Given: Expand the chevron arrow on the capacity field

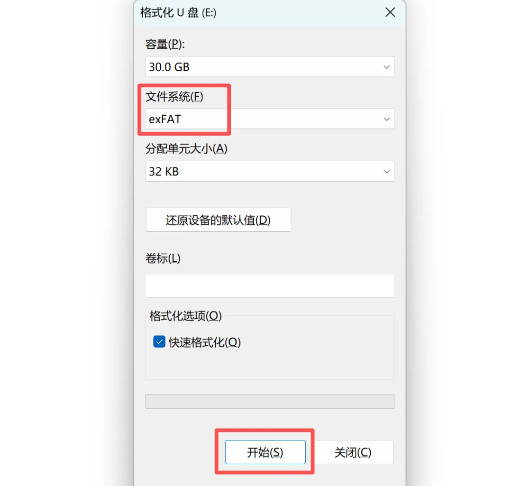Looking at the screenshot, I should [x=387, y=67].
